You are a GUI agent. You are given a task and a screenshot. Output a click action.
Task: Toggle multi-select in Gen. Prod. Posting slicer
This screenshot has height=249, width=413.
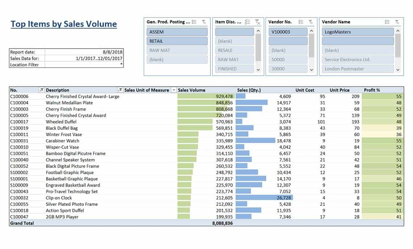click(194, 22)
